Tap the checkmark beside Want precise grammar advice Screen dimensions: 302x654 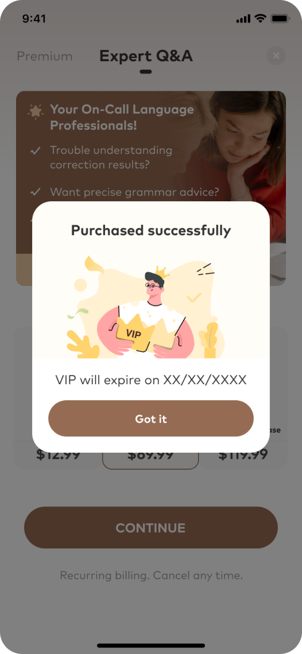[x=35, y=192]
